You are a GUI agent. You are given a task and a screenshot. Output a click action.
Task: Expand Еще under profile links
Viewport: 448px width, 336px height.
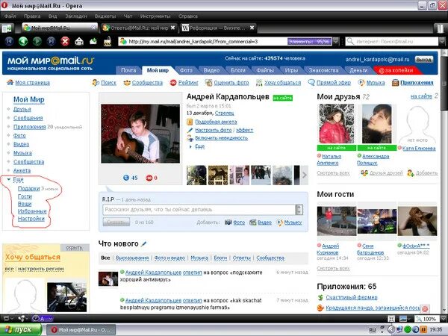199,146
